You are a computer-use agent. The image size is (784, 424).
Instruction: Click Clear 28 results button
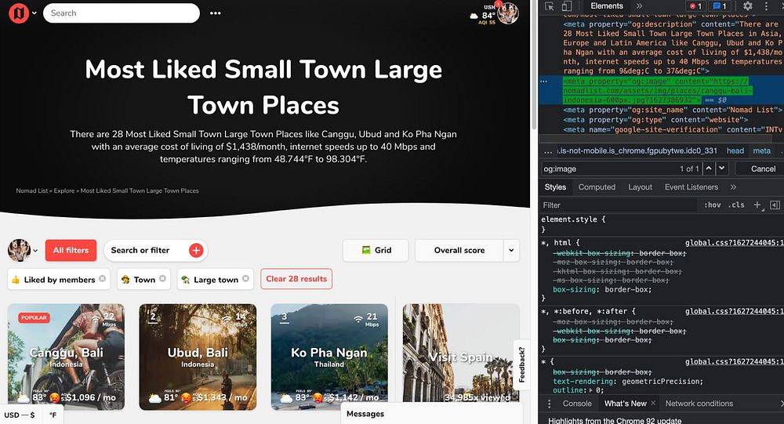pos(296,279)
